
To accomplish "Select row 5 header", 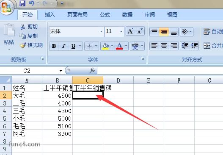I will 6,119.
